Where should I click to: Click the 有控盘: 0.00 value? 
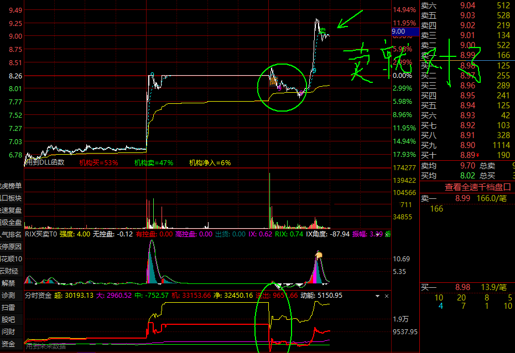tap(154, 234)
